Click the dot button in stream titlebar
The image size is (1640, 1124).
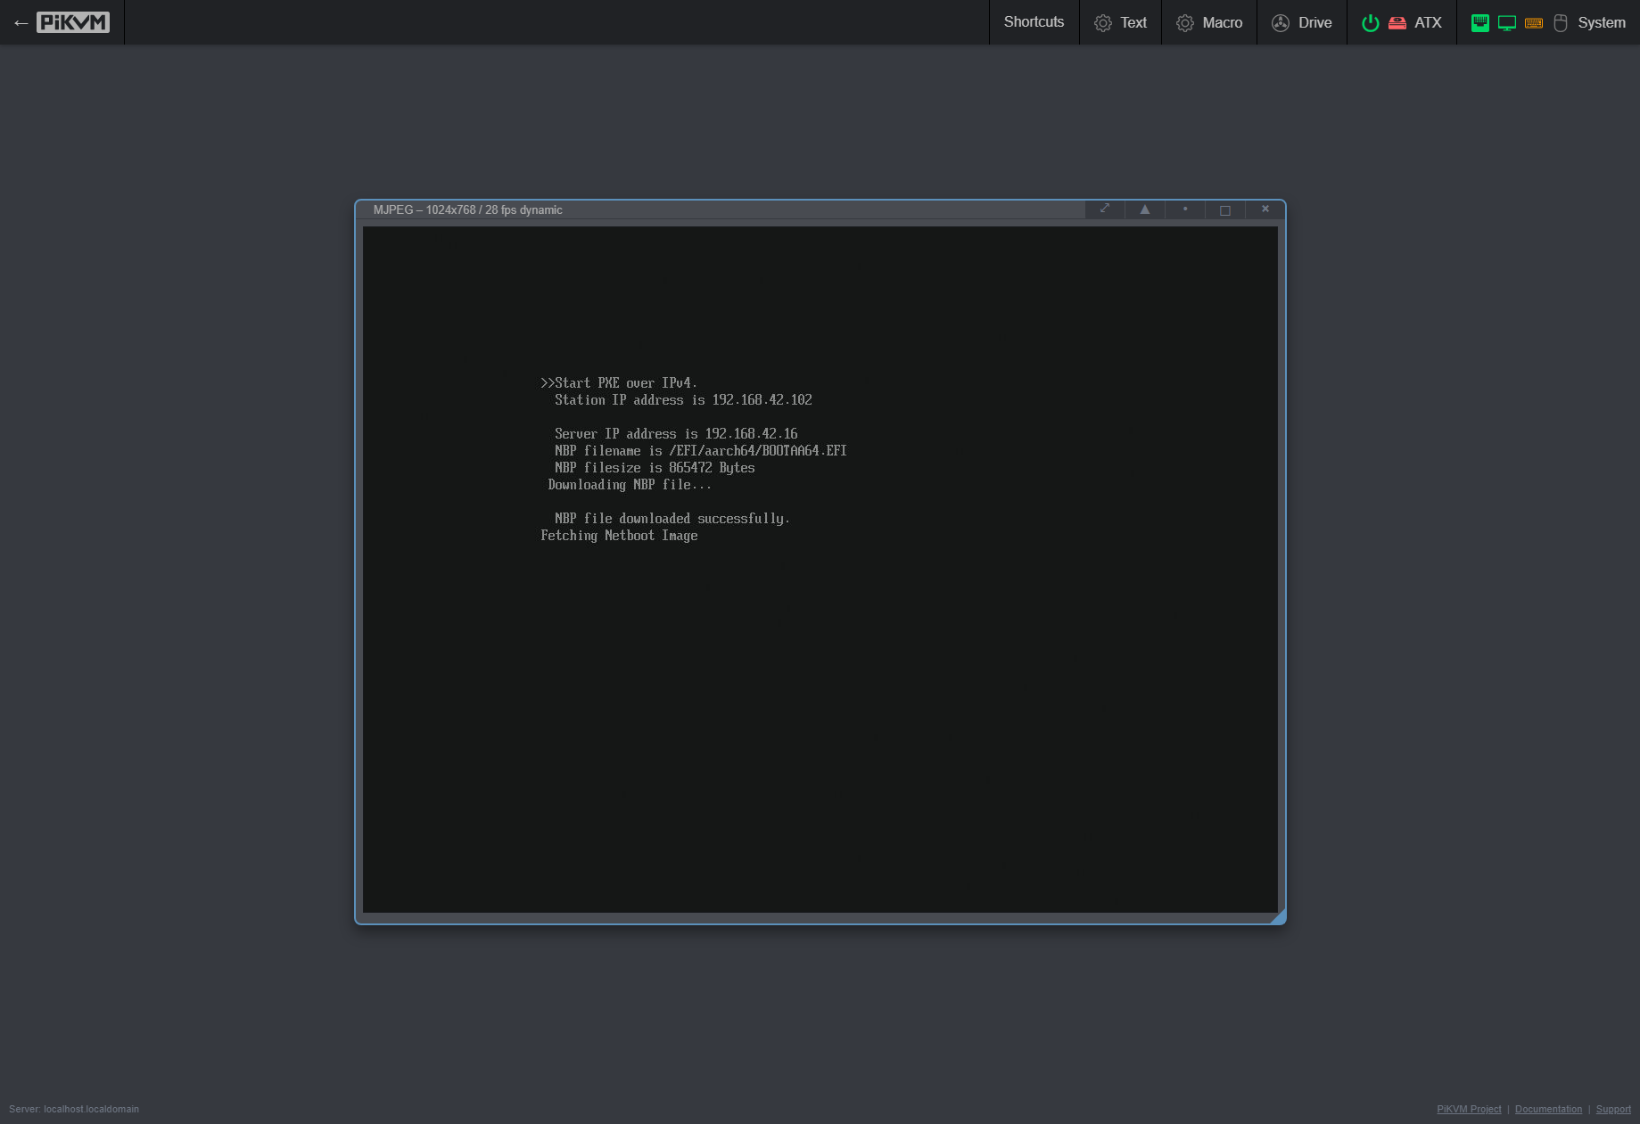(x=1185, y=209)
